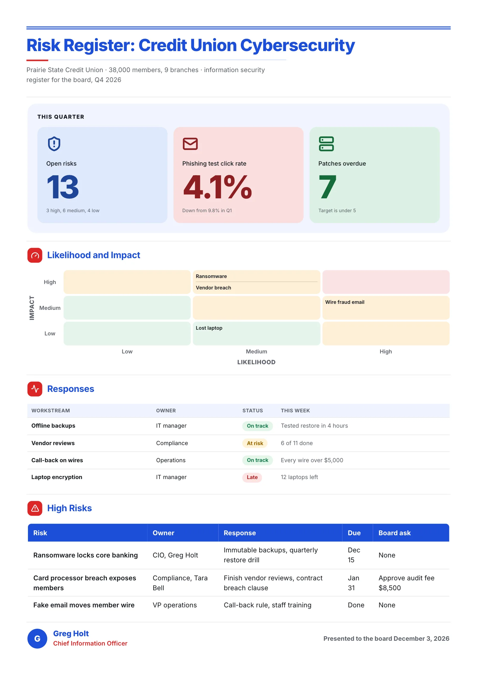Click the Board ask column header
Image resolution: width=477 pixels, height=675 pixels.
point(394,533)
